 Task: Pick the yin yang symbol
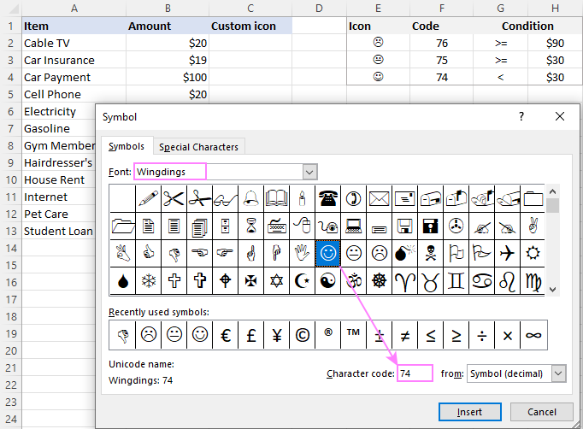[328, 281]
